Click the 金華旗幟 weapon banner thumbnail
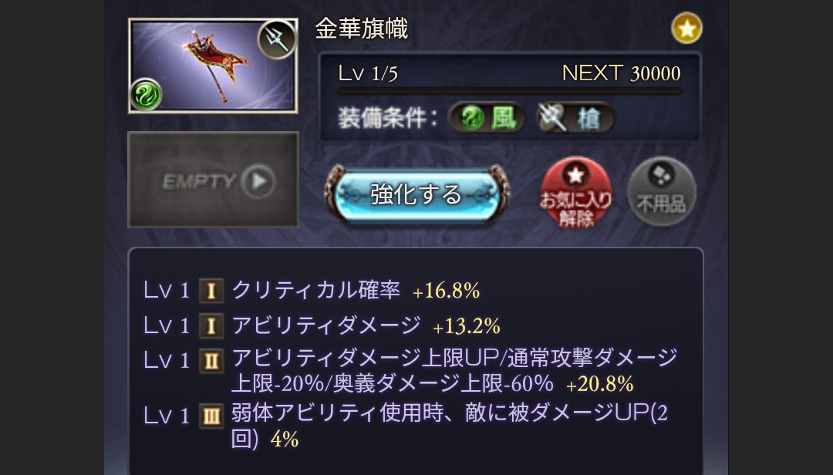 click(x=213, y=66)
